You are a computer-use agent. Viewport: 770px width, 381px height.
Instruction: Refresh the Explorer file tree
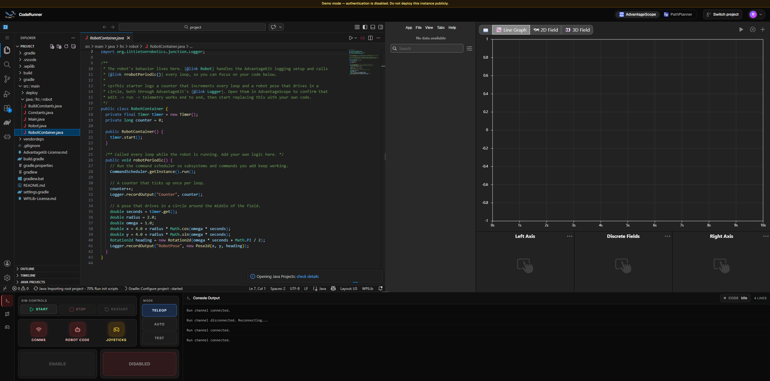[x=66, y=46]
